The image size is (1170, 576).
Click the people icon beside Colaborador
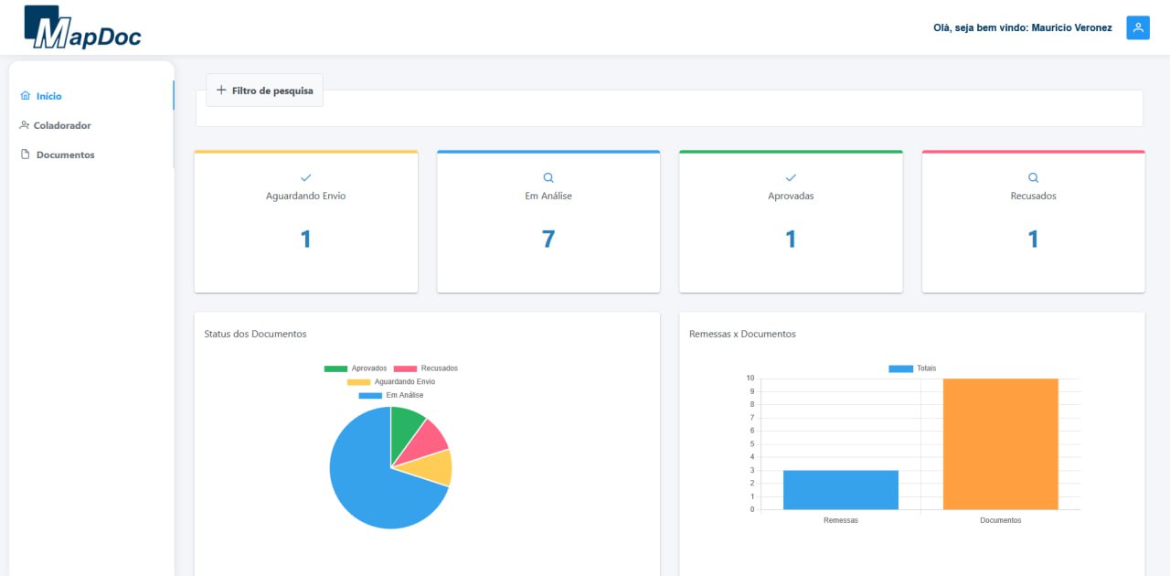(25, 125)
